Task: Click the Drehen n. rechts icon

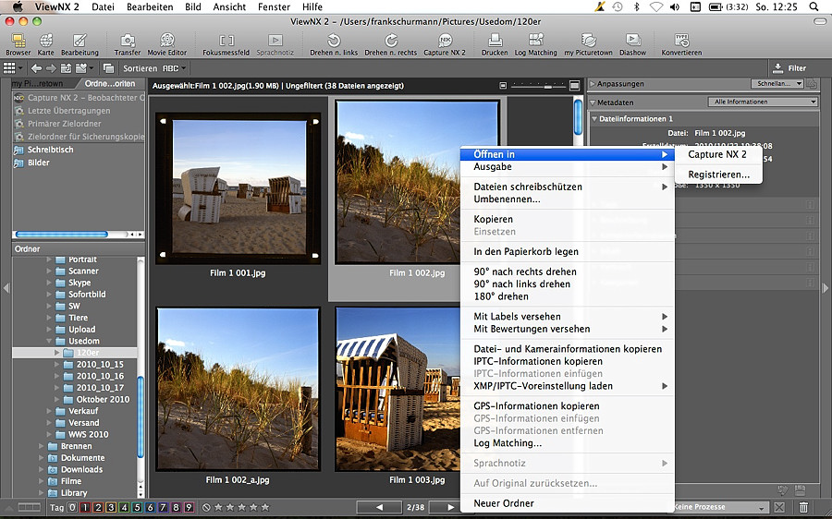Action: [391, 41]
